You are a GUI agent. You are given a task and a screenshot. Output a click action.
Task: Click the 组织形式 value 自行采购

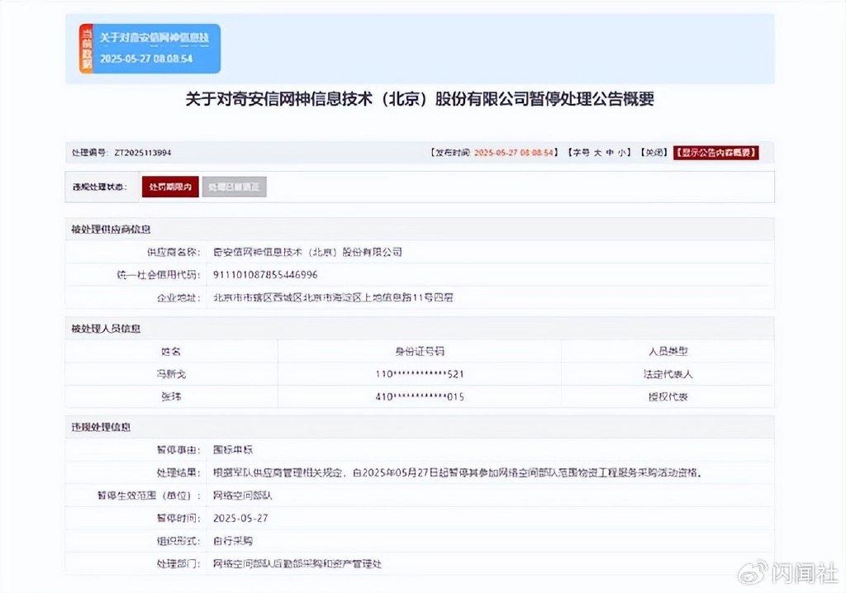[x=233, y=541]
